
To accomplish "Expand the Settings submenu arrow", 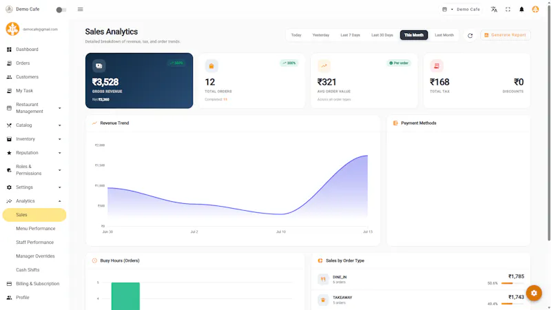I will pyautogui.click(x=59, y=187).
